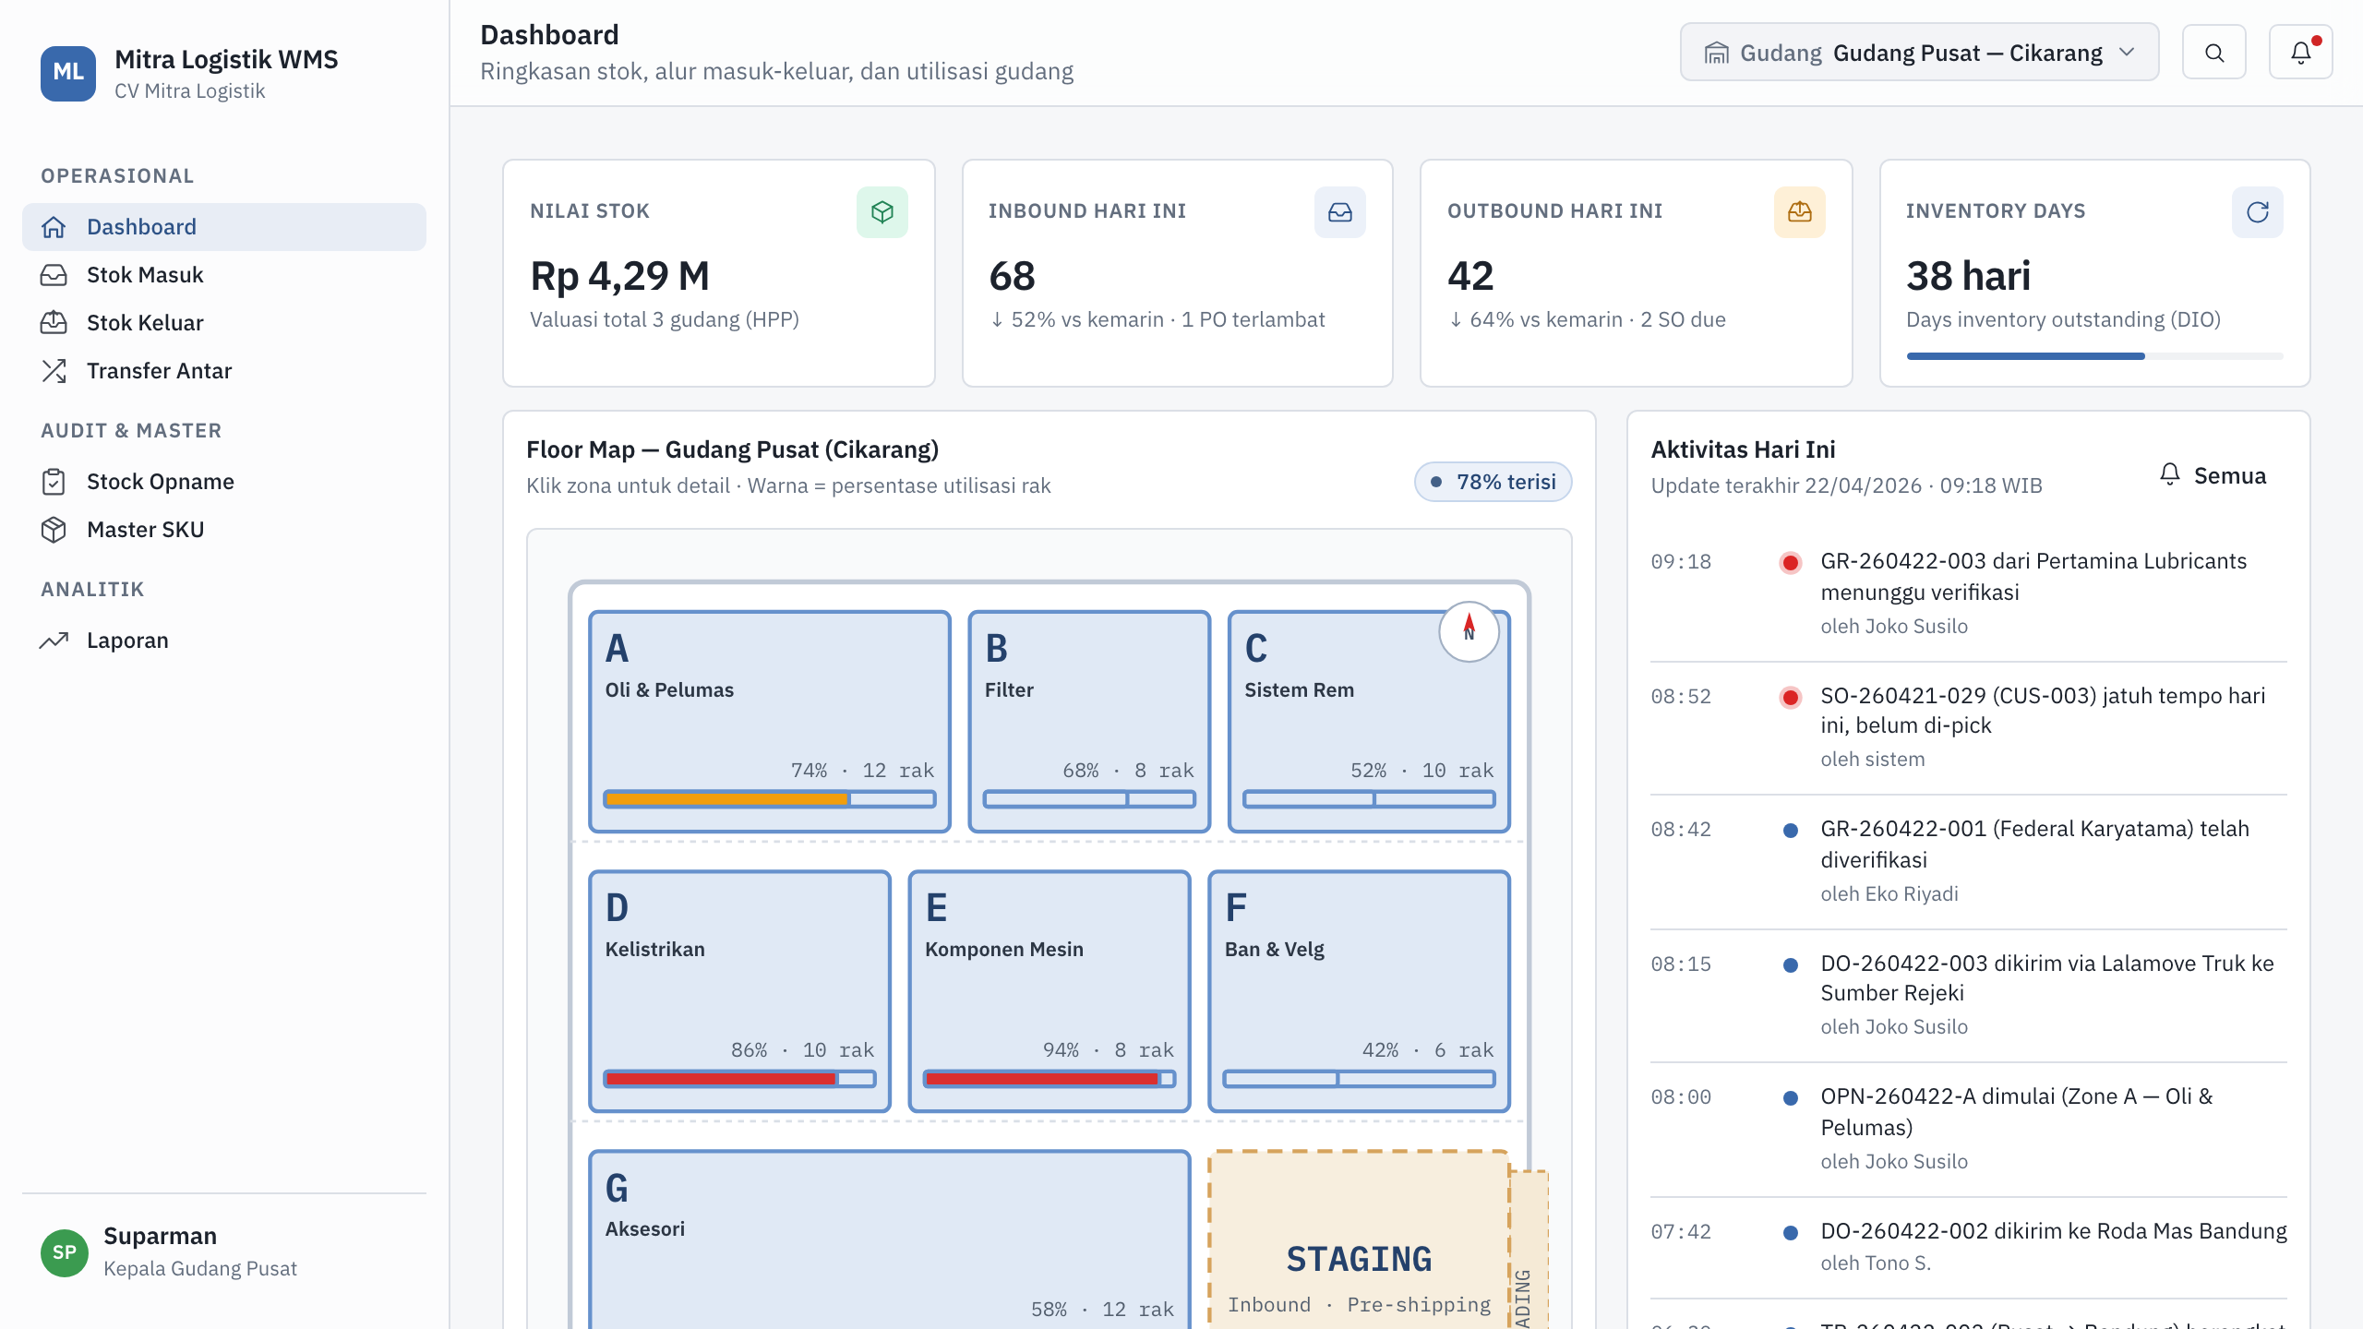Select zone A Oli & Pelumas
The image size is (2363, 1329).
pos(770,722)
